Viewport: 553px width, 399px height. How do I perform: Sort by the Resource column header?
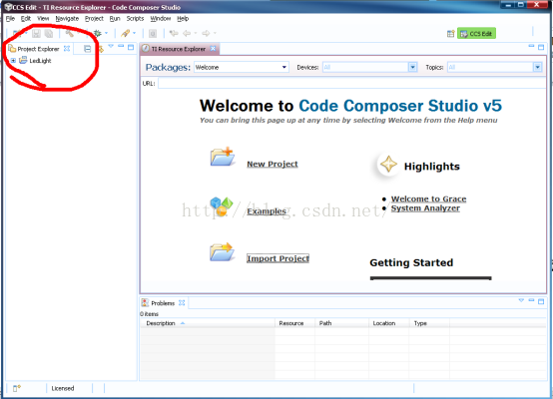coord(294,323)
